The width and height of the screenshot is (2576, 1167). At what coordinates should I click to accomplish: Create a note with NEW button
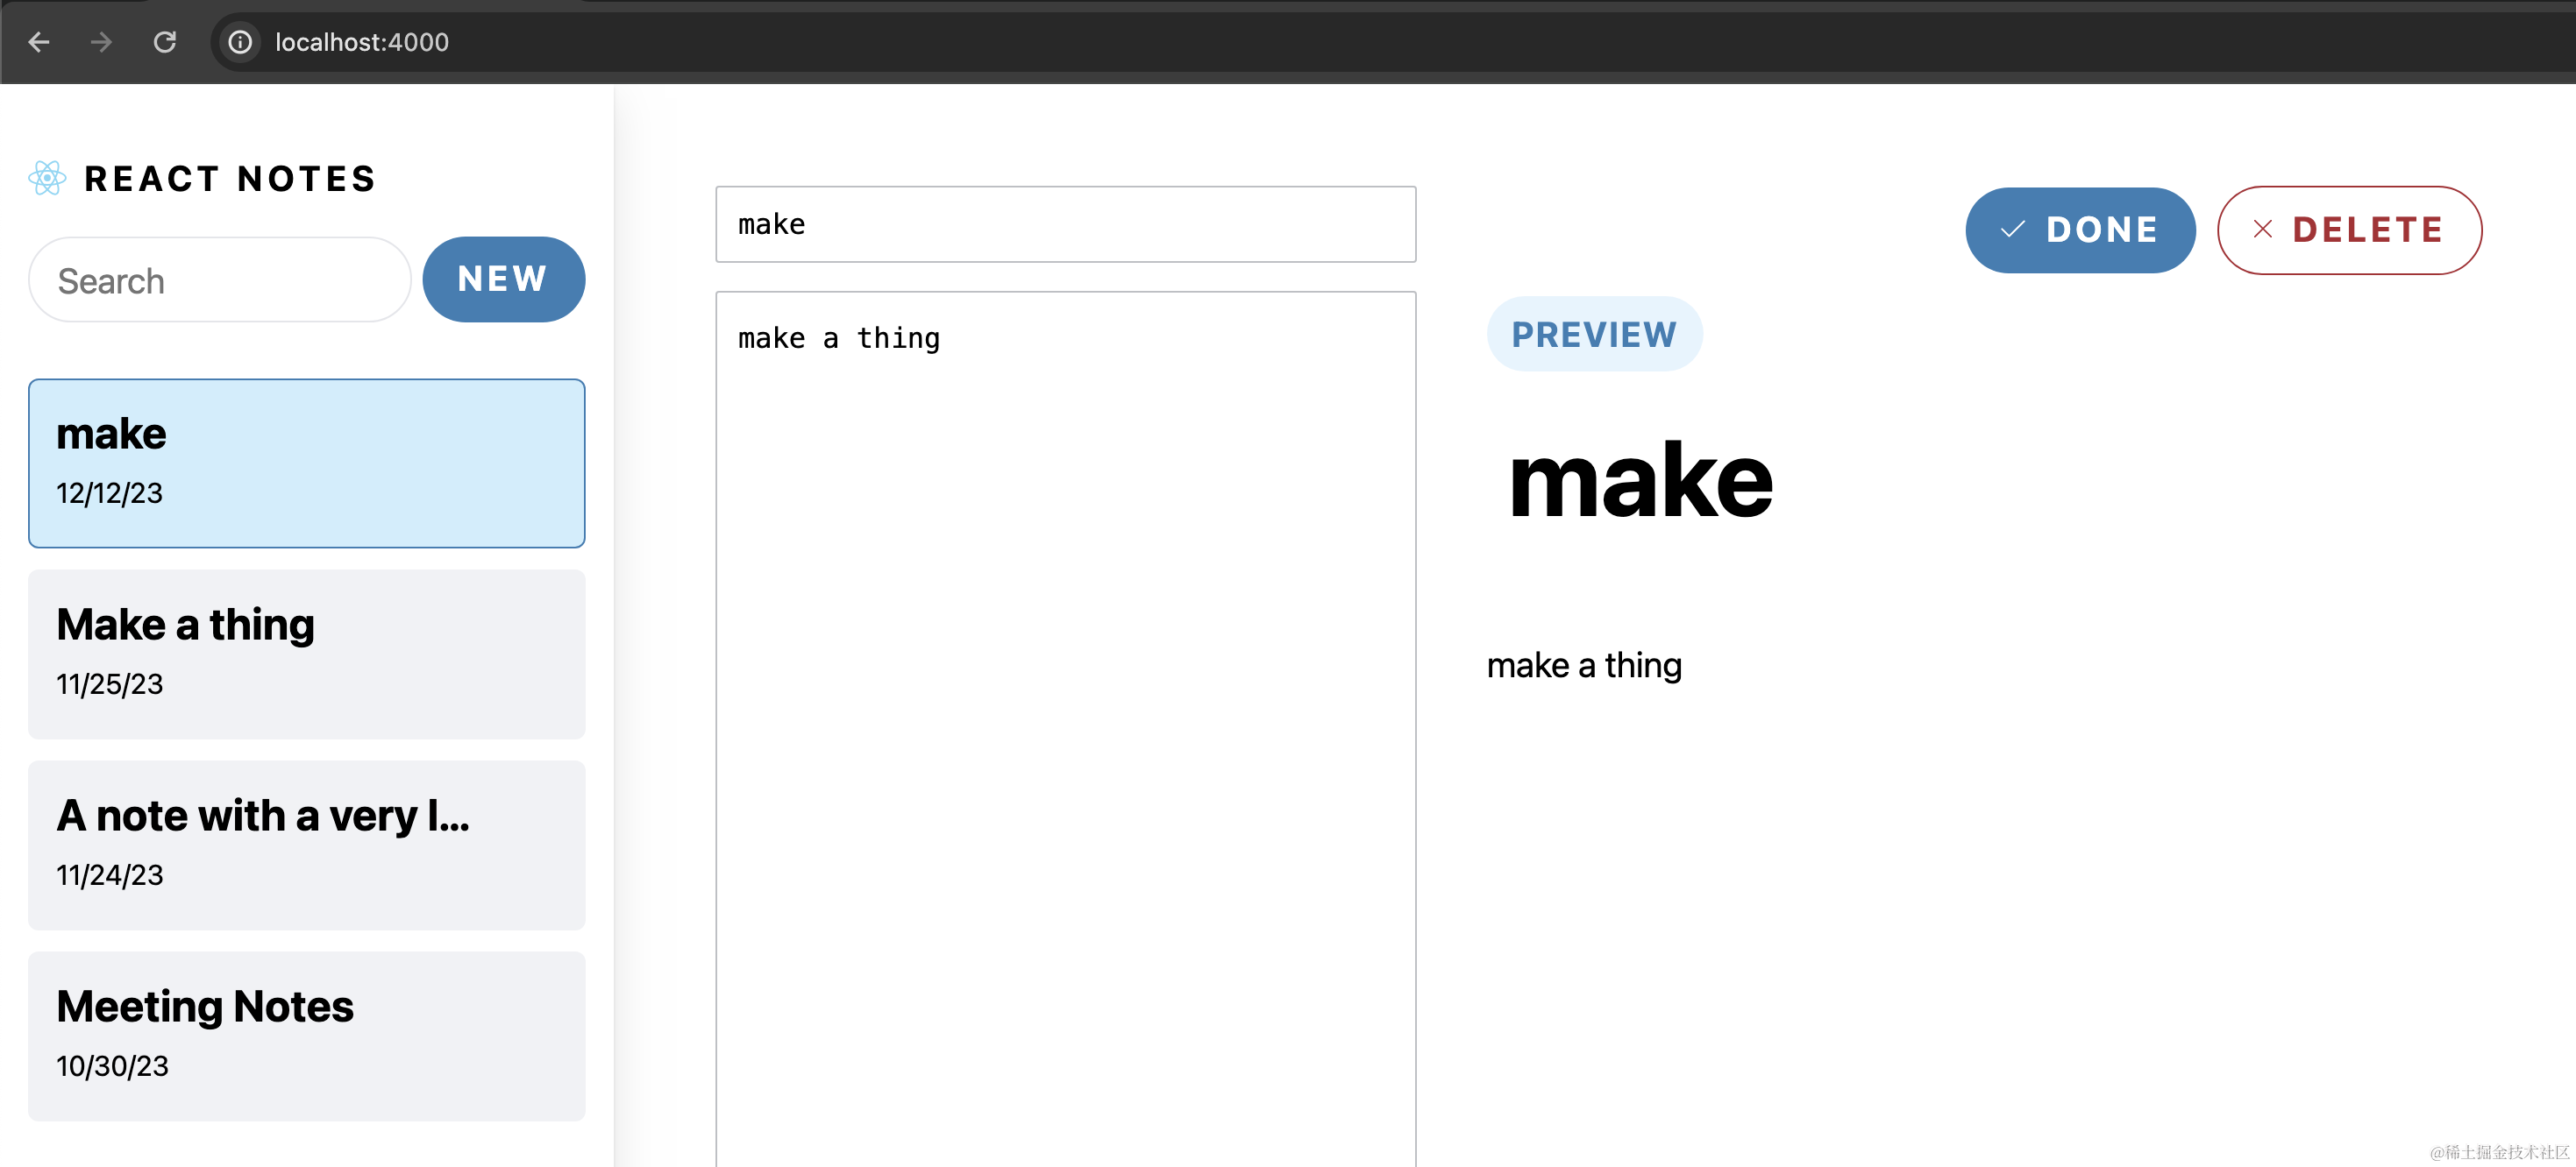click(x=503, y=279)
